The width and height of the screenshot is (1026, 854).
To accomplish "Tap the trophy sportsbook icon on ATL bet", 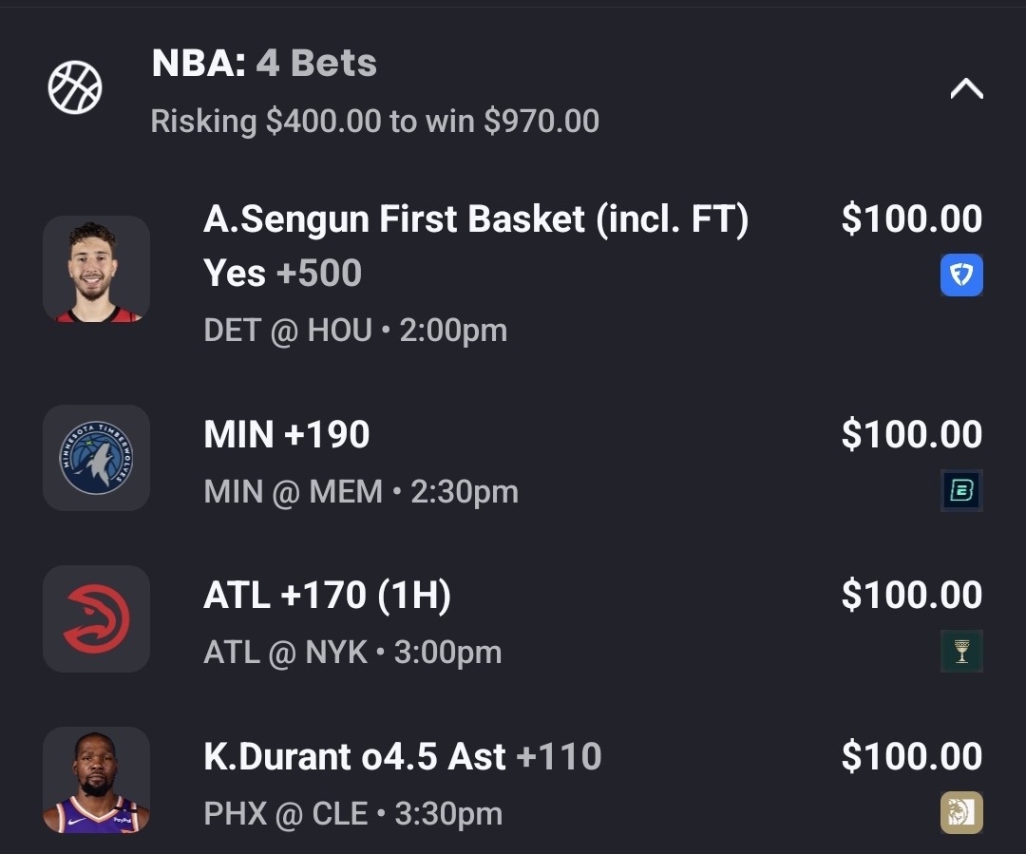I will click(961, 652).
